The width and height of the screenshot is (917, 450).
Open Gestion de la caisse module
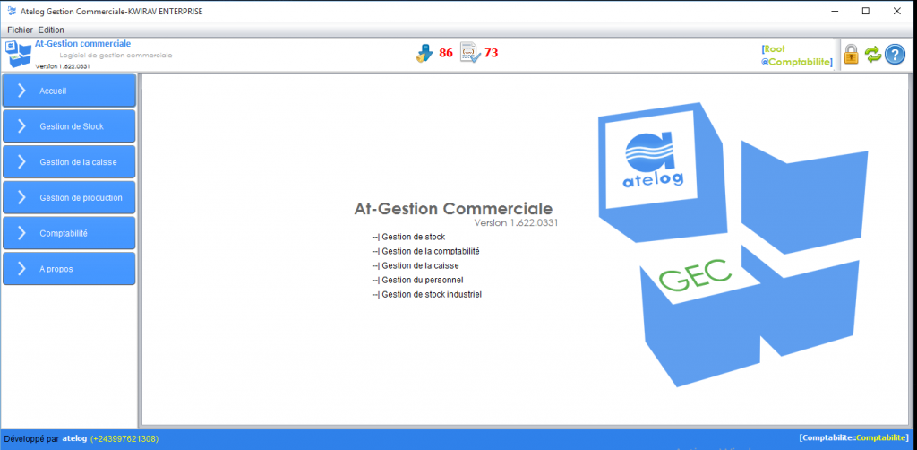point(69,162)
